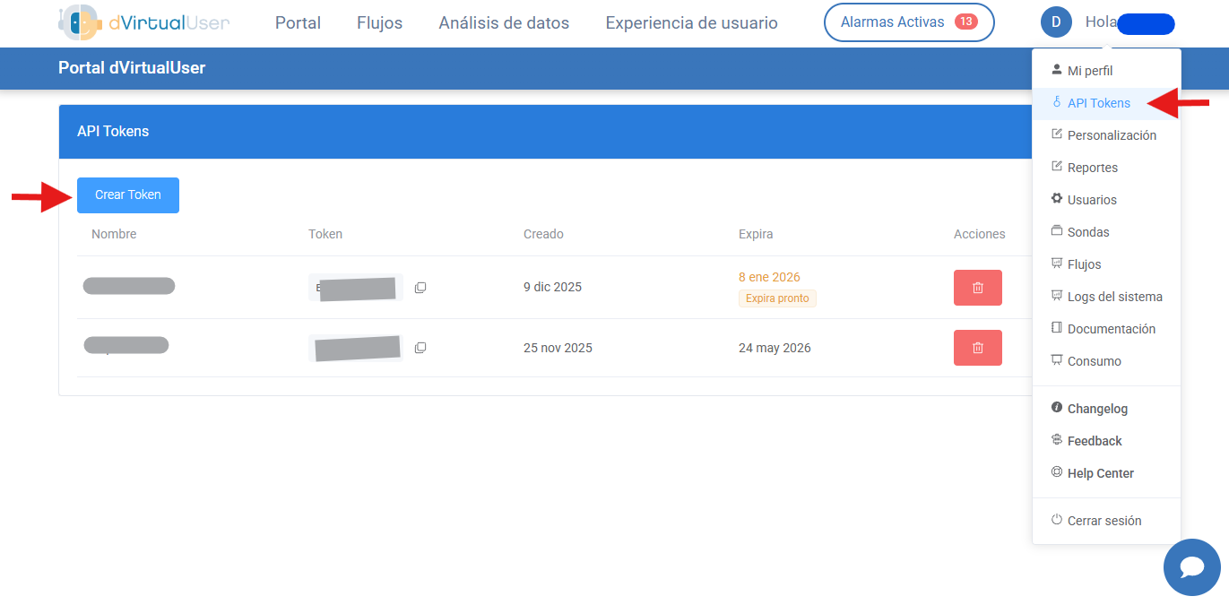Click the API Tokens key icon
This screenshot has height=605, width=1229.
(1057, 102)
